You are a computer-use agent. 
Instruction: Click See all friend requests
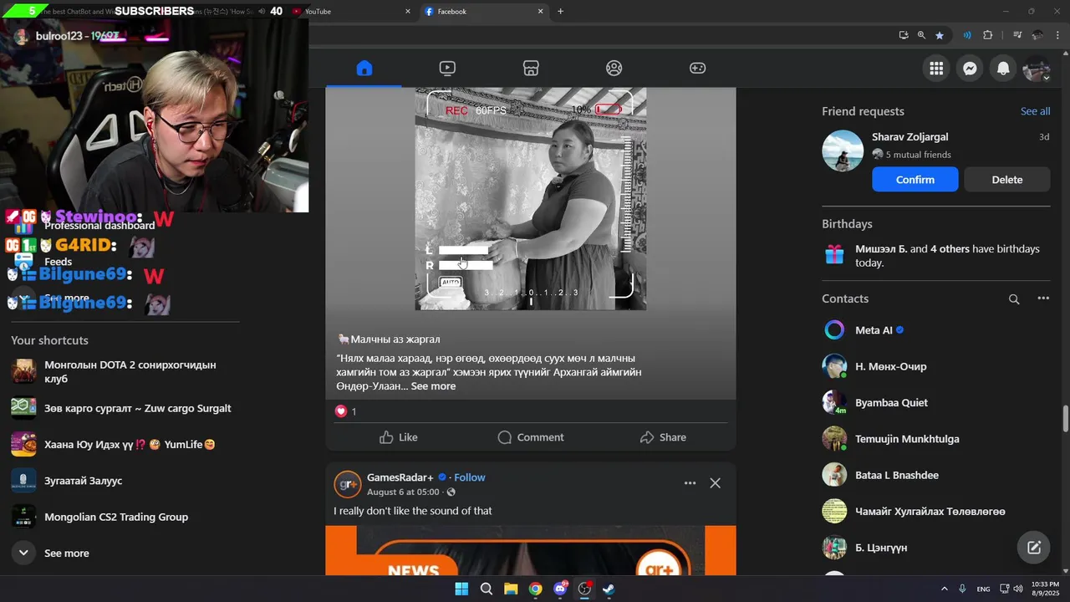1035,111
